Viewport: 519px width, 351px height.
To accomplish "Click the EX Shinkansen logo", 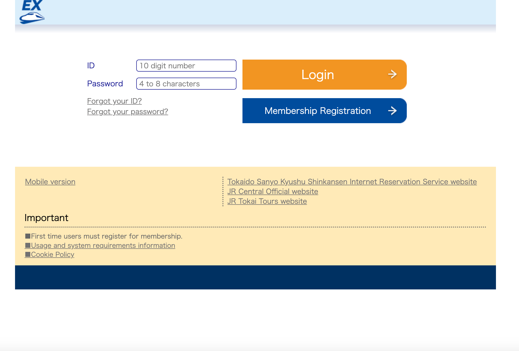I will click(32, 12).
